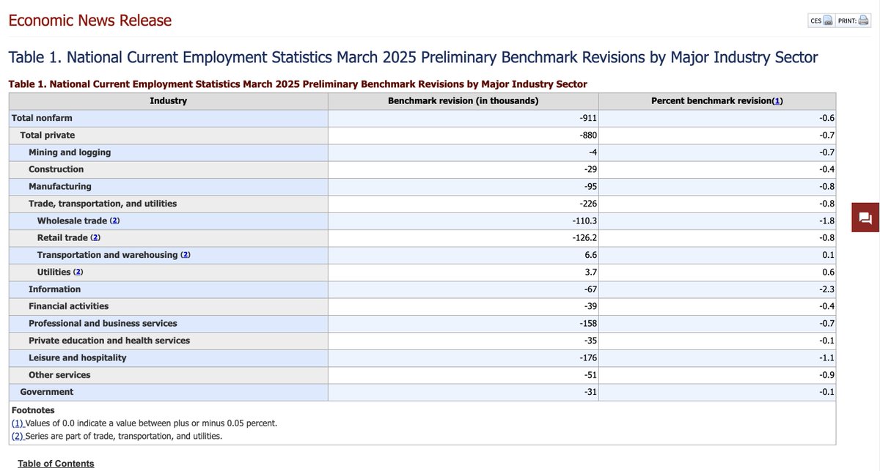Image resolution: width=880 pixels, height=471 pixels.
Task: Select the Government row label
Action: [x=47, y=392]
